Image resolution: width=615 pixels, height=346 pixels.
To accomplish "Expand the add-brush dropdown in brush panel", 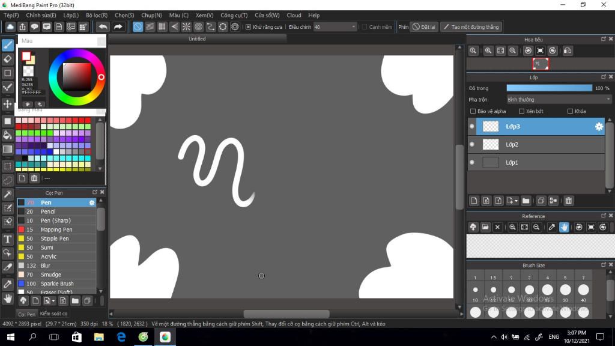I will (x=53, y=301).
